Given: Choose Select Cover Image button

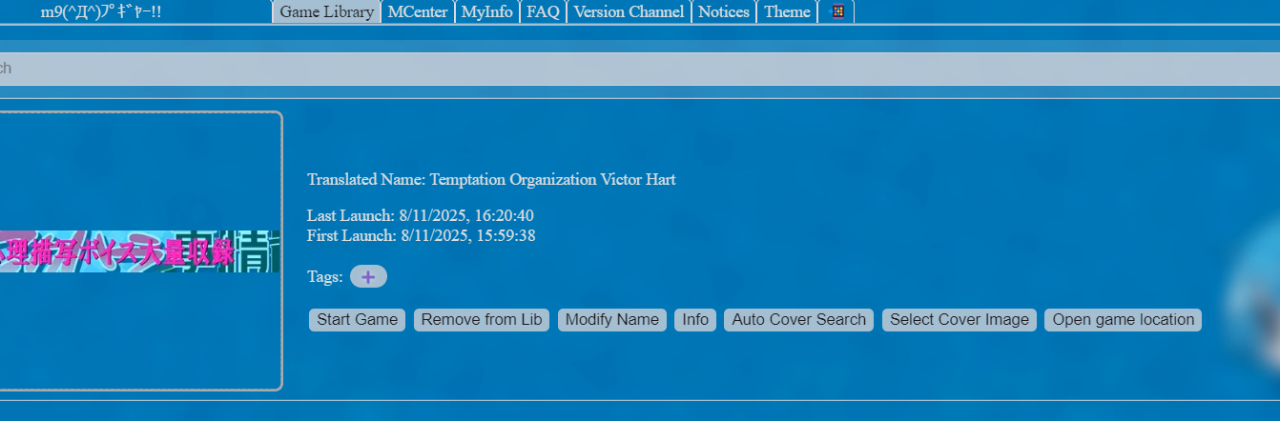Looking at the screenshot, I should pos(960,320).
